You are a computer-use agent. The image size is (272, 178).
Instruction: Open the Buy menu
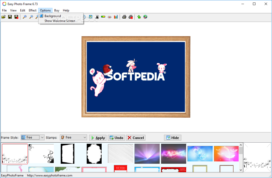57,10
